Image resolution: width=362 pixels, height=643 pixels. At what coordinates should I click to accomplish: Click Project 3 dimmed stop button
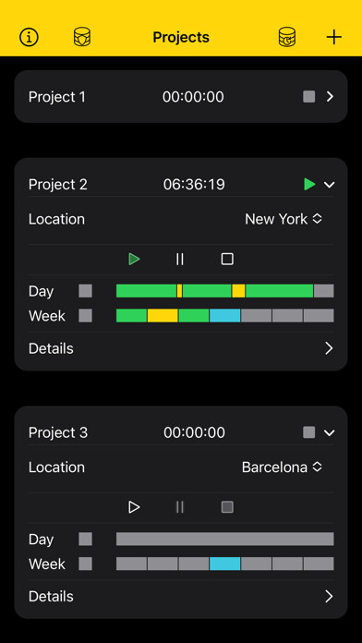pyautogui.click(x=227, y=507)
